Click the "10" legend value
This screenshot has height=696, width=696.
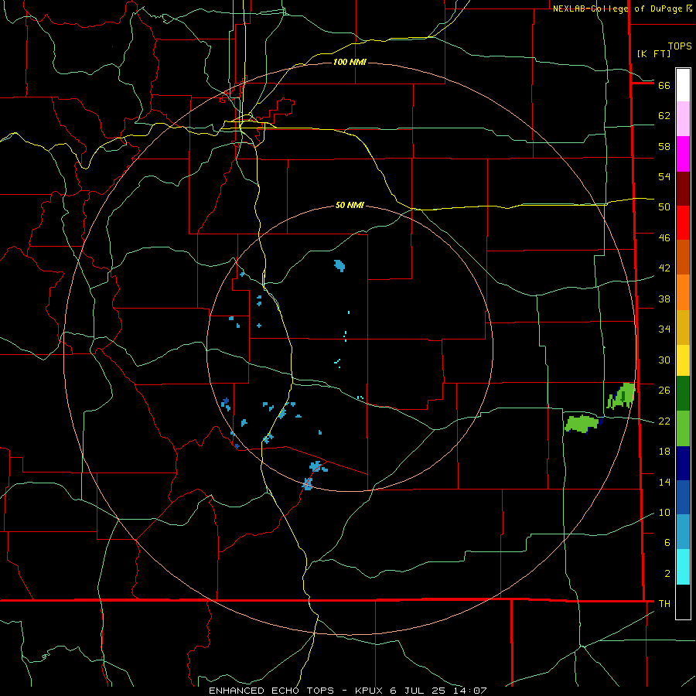664,513
